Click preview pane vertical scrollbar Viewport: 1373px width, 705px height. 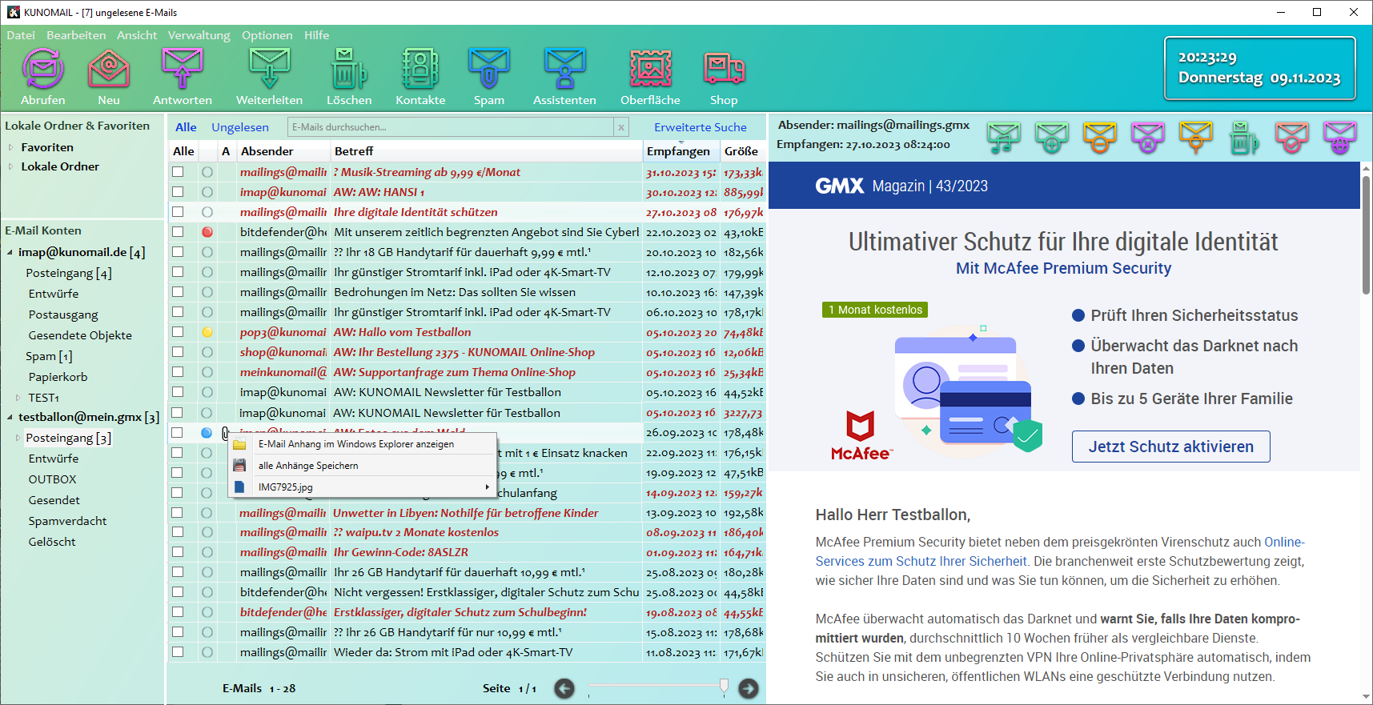coord(1366,235)
